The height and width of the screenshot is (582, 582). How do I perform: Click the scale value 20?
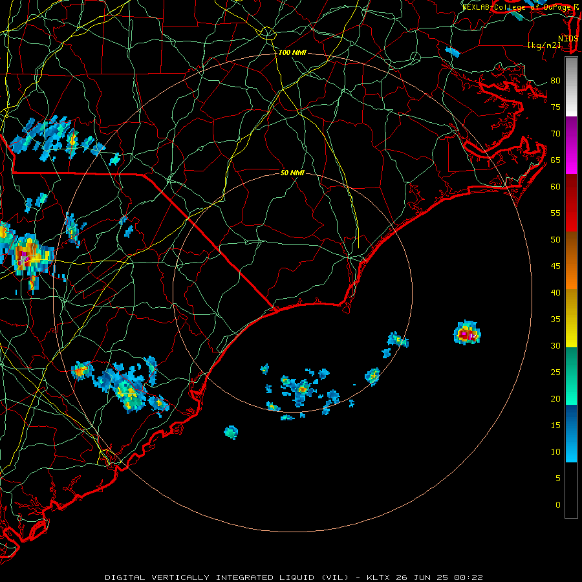pyautogui.click(x=555, y=398)
